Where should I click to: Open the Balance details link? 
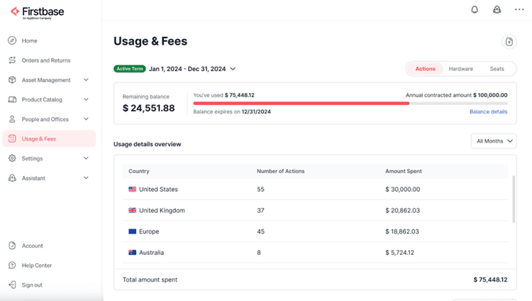pos(488,111)
